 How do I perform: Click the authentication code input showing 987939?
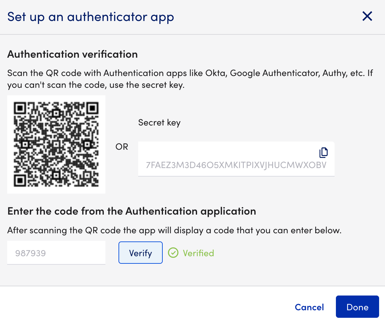[x=56, y=252]
